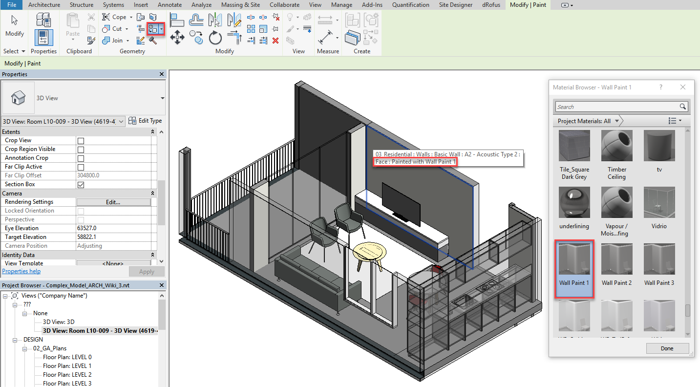Enable the Crop View checkbox
This screenshot has height=387, width=700.
point(81,141)
